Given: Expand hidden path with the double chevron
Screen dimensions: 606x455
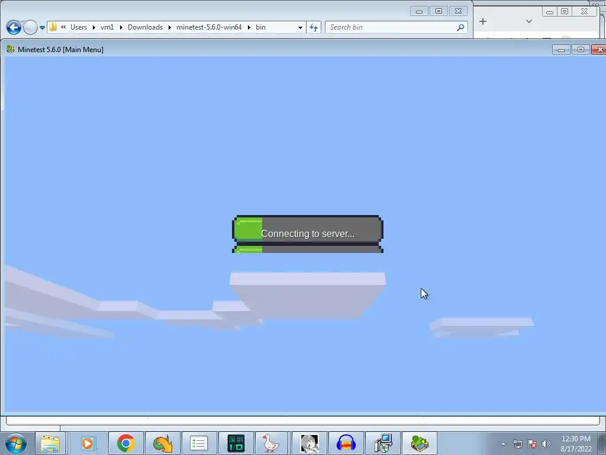Looking at the screenshot, I should coord(63,27).
